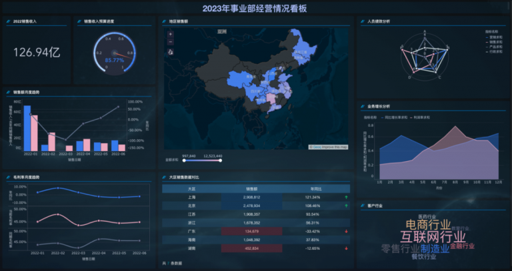Image resolution: width=512 pixels, height=271 pixels.
Task: Click Improve this map link
Action: pyautogui.click(x=335, y=147)
